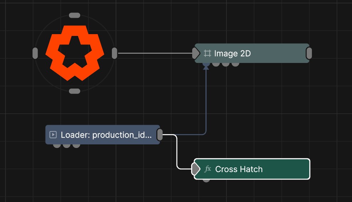The image size is (352, 202).
Task: Click the orange root node logo
Action: point(75,53)
